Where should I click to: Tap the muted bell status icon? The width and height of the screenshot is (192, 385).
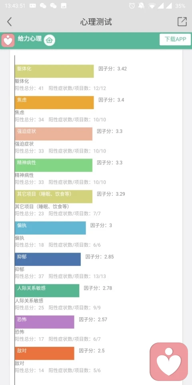point(141,6)
